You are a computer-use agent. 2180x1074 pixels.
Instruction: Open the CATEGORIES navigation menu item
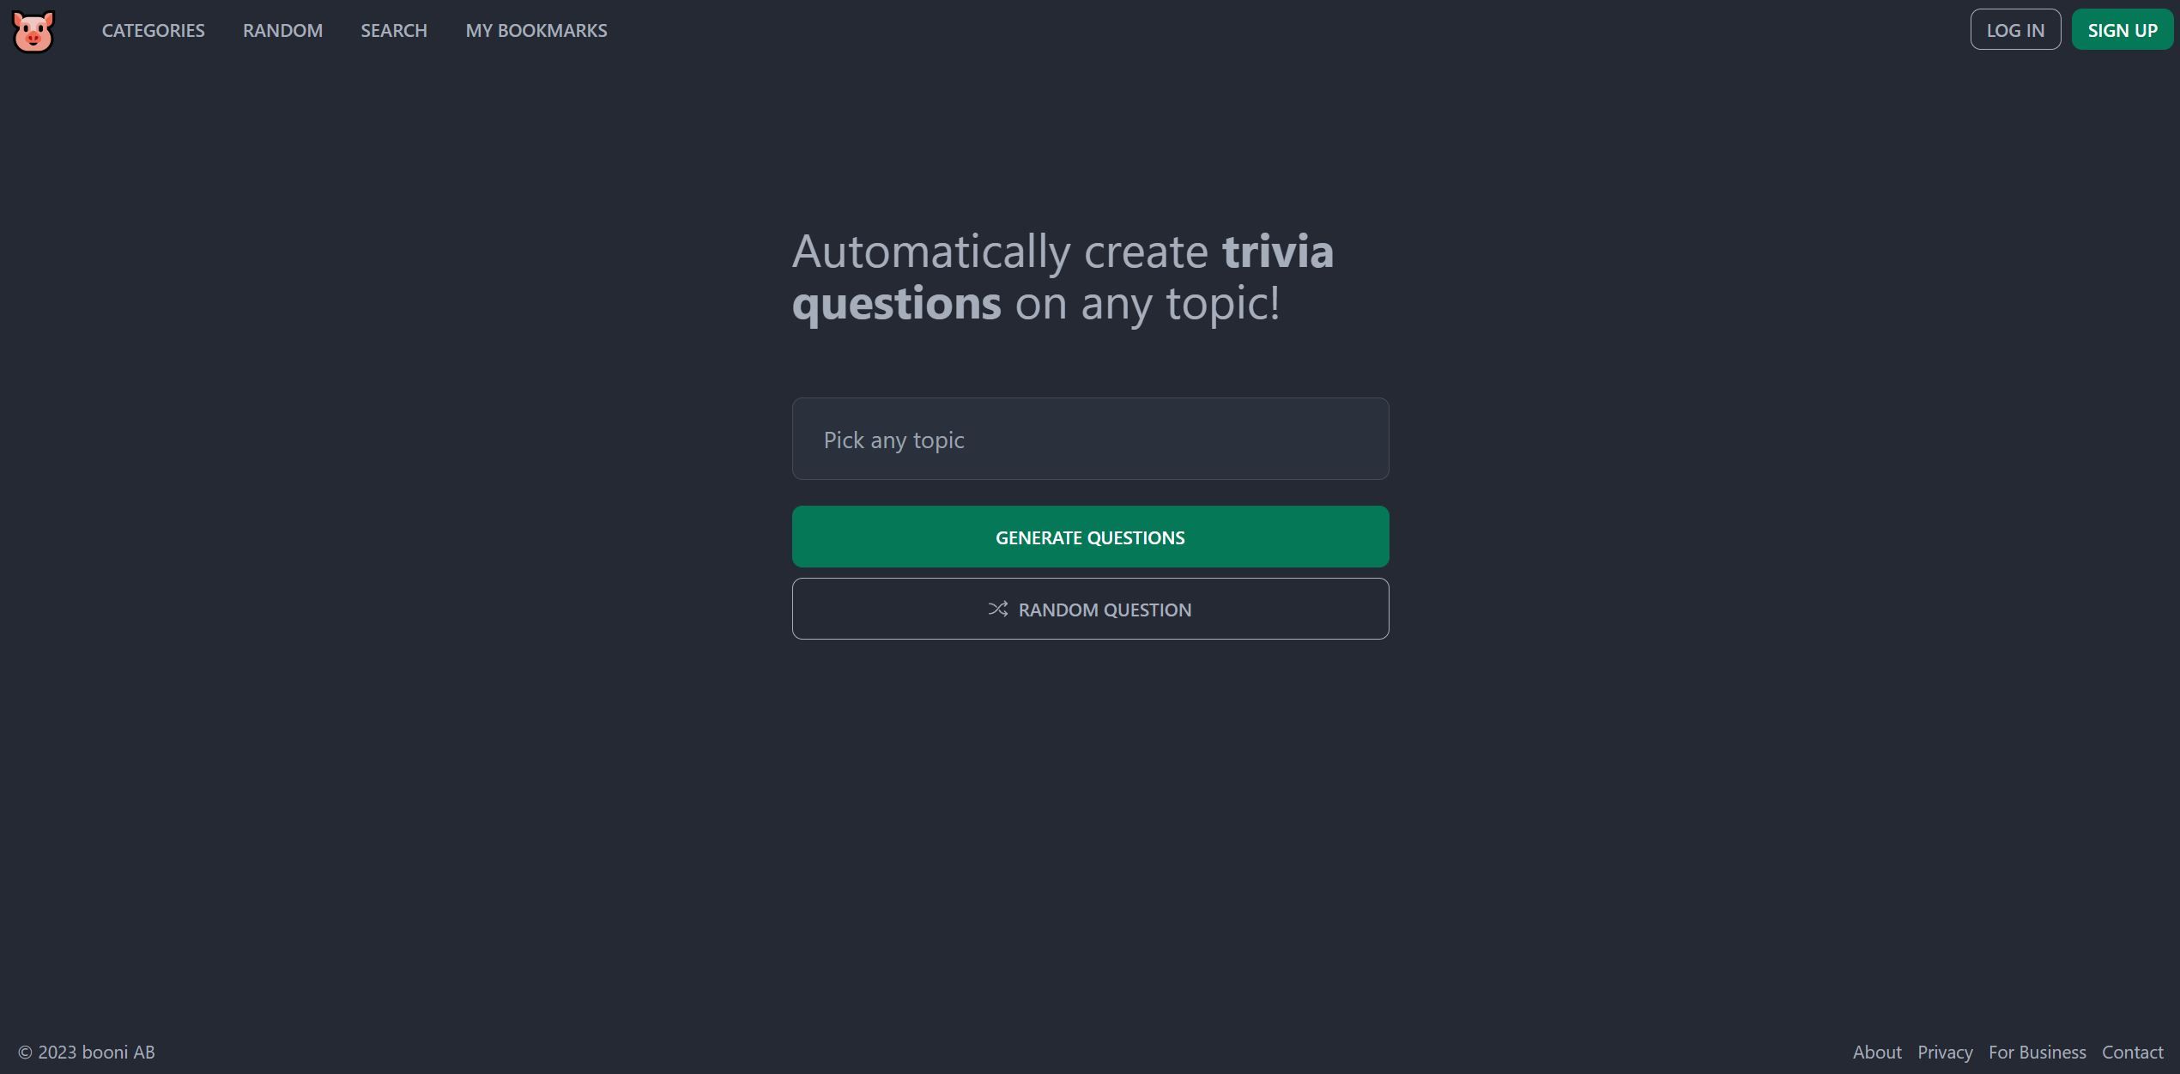[153, 29]
